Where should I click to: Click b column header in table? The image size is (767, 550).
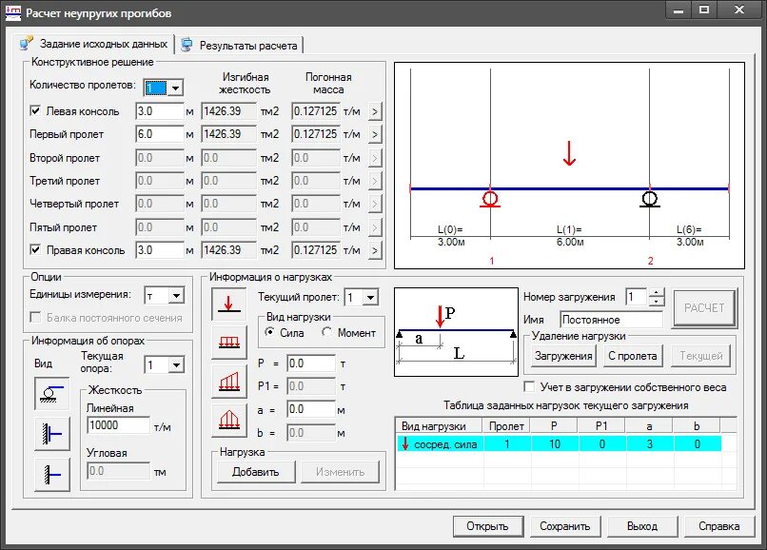pos(697,426)
